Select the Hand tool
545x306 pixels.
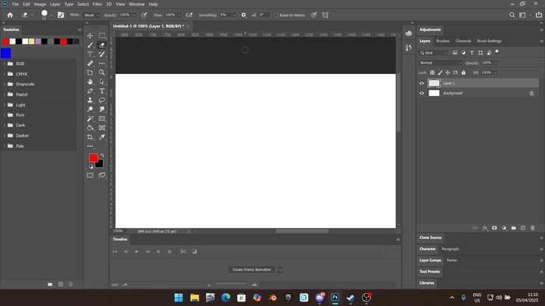point(90,82)
